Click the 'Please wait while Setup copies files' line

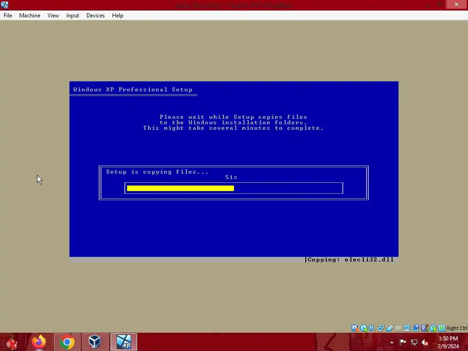pyautogui.click(x=233, y=117)
